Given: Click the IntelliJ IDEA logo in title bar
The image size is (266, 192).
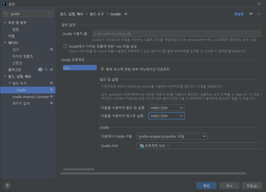Looking at the screenshot, I should [4, 4].
